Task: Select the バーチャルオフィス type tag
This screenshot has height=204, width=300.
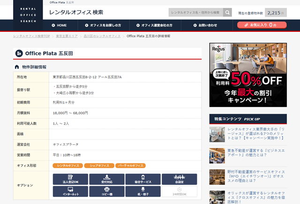Action: 129,166
